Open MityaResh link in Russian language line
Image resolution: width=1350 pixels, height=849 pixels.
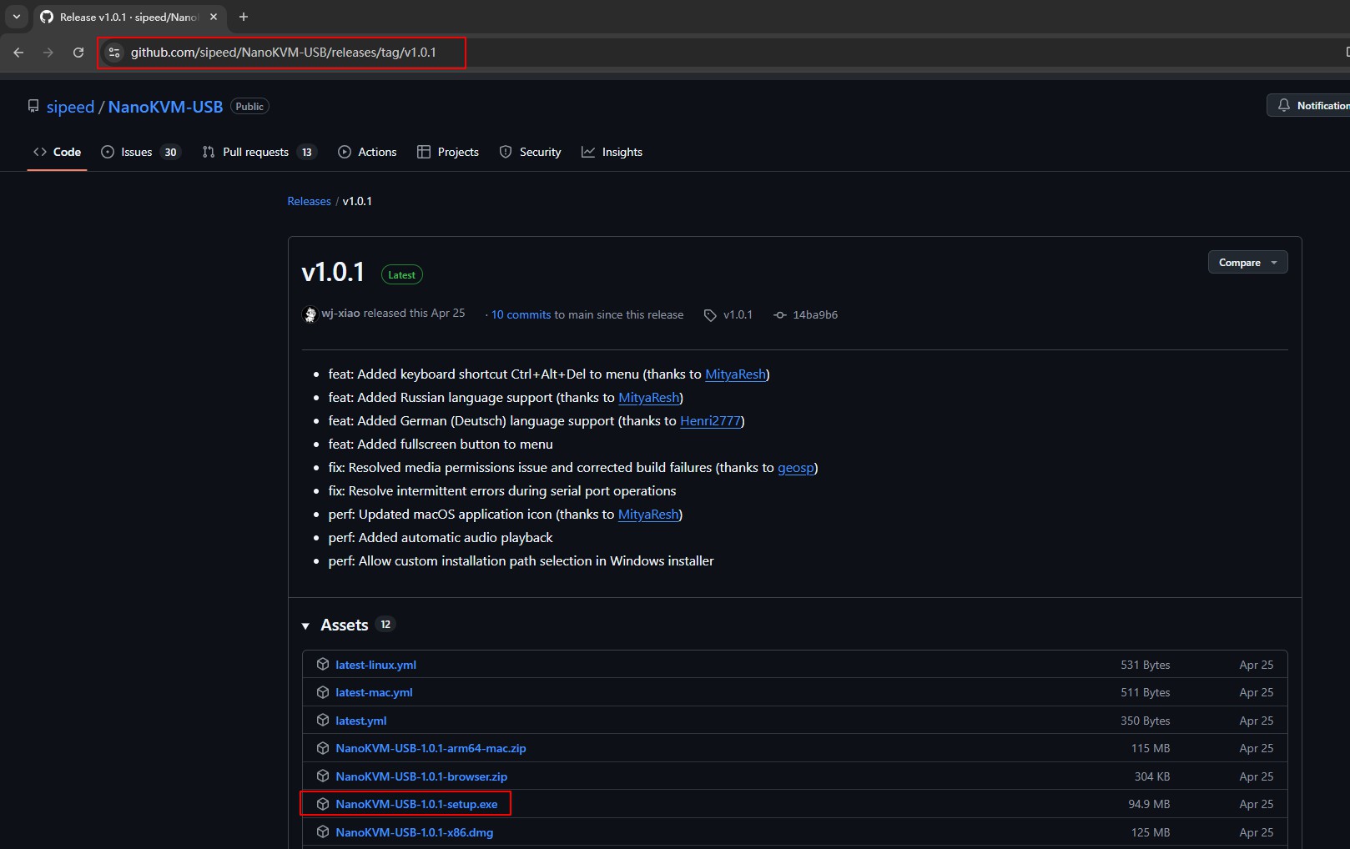[x=648, y=398]
